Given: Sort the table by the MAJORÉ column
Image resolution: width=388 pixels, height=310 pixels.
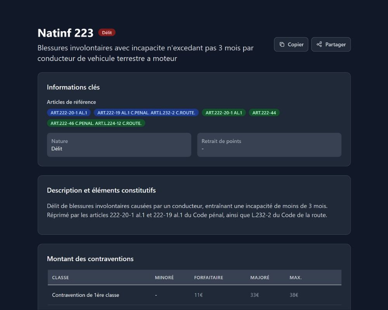Looking at the screenshot, I should [260, 277].
